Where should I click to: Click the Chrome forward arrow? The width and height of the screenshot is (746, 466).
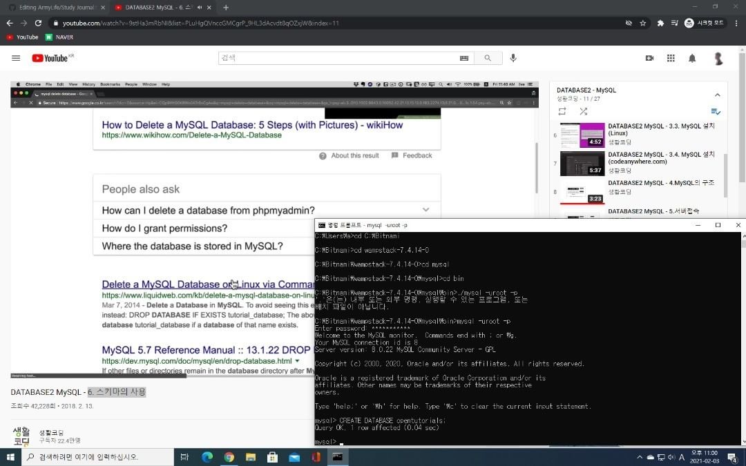23,23
